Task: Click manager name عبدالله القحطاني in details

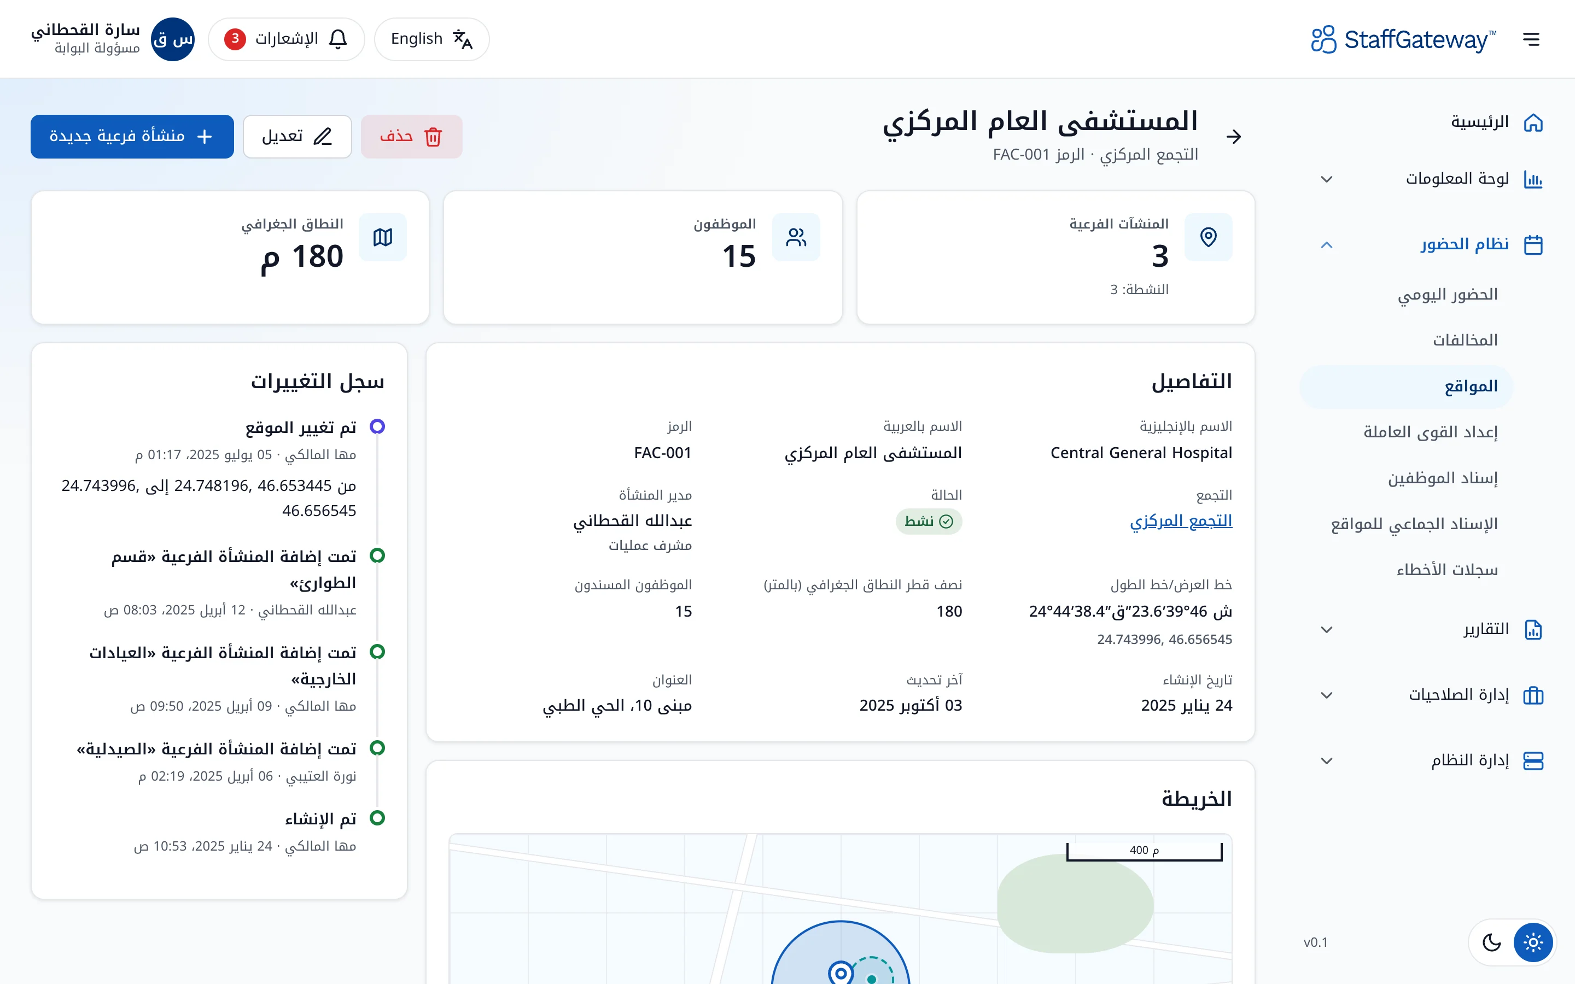Action: [x=633, y=520]
